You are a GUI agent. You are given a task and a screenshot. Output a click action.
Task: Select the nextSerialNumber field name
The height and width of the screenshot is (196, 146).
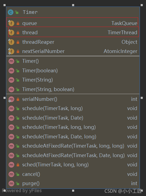[x=43, y=51]
